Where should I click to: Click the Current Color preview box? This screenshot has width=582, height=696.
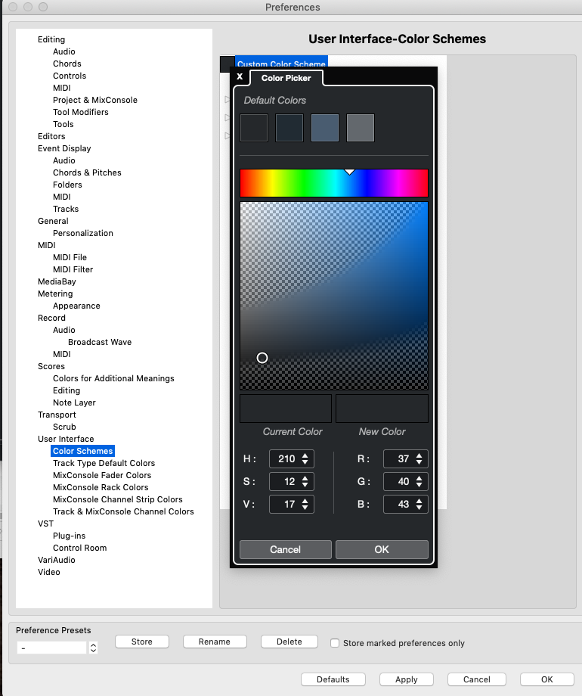pos(286,409)
